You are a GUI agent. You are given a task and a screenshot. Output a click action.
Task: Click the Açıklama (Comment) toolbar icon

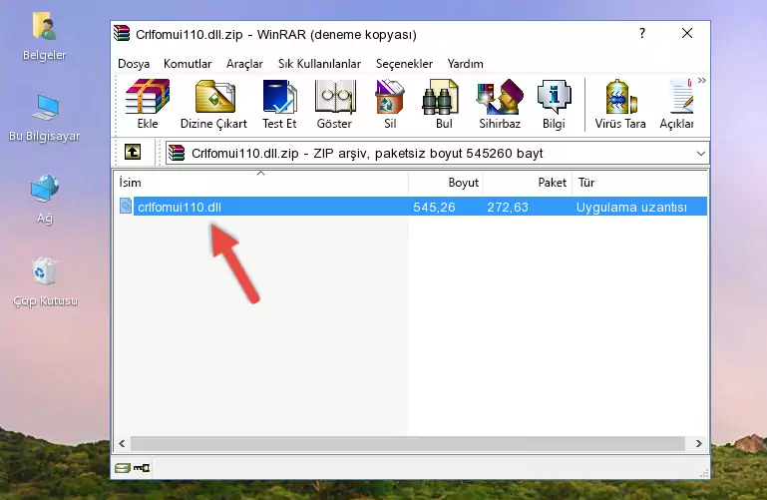(x=681, y=97)
